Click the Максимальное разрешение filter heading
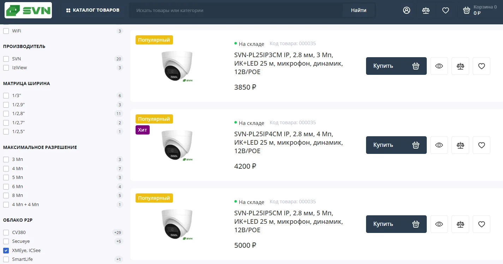The width and height of the screenshot is (503, 264). [x=40, y=147]
